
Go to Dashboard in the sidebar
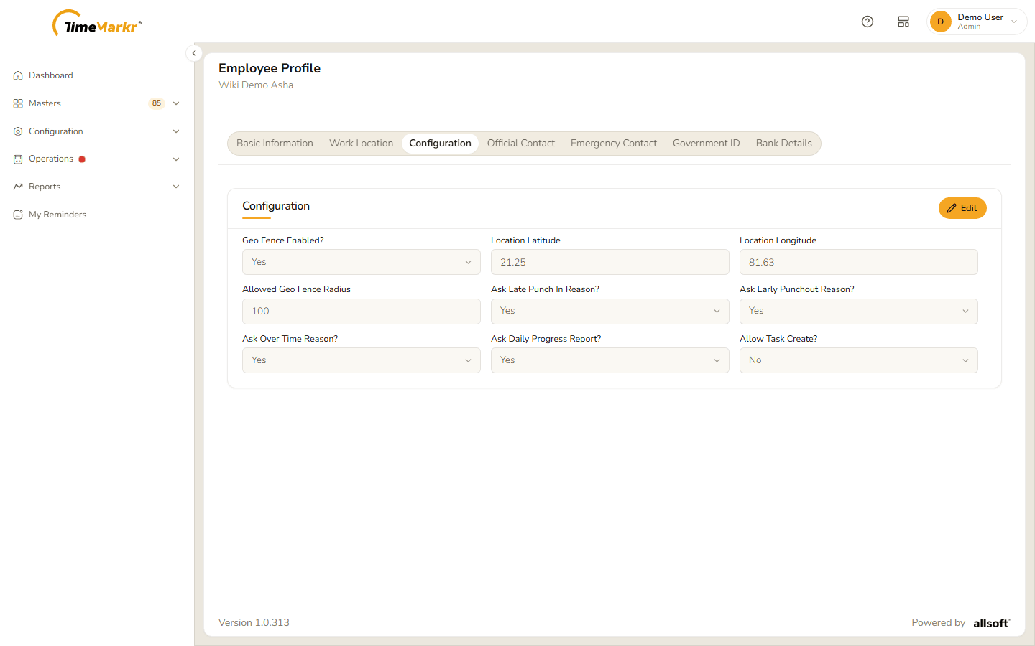(51, 75)
